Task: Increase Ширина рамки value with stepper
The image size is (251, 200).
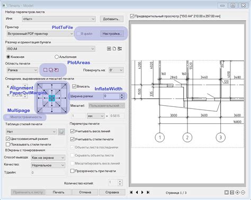Action: click(122, 95)
